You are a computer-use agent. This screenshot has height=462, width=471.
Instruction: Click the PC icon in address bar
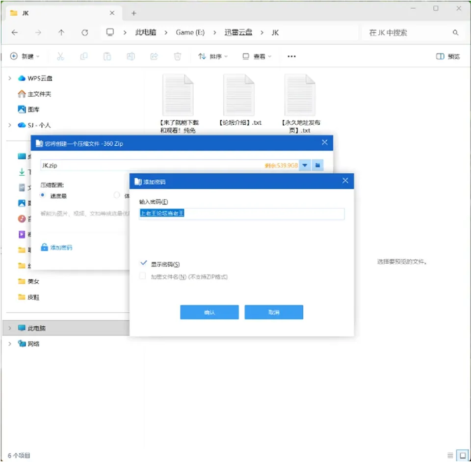click(110, 32)
